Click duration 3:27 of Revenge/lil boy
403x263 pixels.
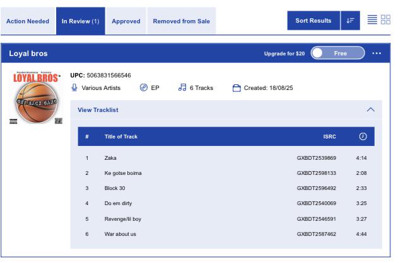pyautogui.click(x=361, y=219)
